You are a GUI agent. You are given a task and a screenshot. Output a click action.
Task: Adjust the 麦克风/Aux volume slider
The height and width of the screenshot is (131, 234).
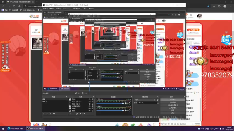pyautogui.click(x=110, y=103)
